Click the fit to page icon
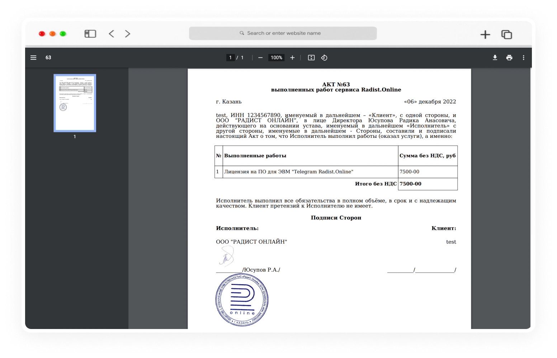Screen dimensions: 557x358 coord(311,58)
